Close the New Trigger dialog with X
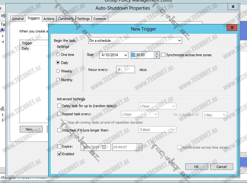 click(232, 28)
